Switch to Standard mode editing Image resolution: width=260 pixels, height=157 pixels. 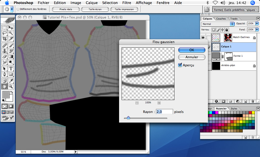(5, 106)
